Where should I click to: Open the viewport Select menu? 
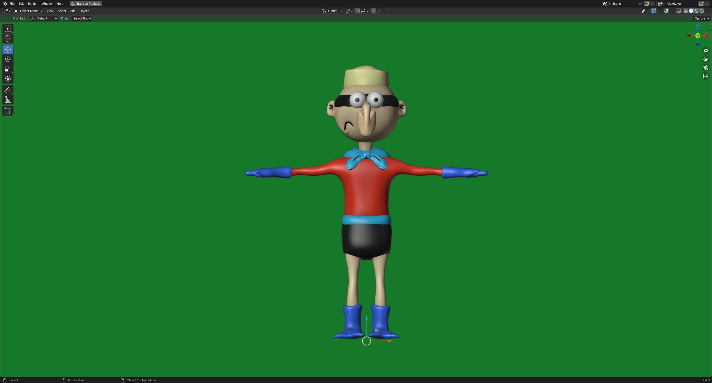[x=62, y=11]
